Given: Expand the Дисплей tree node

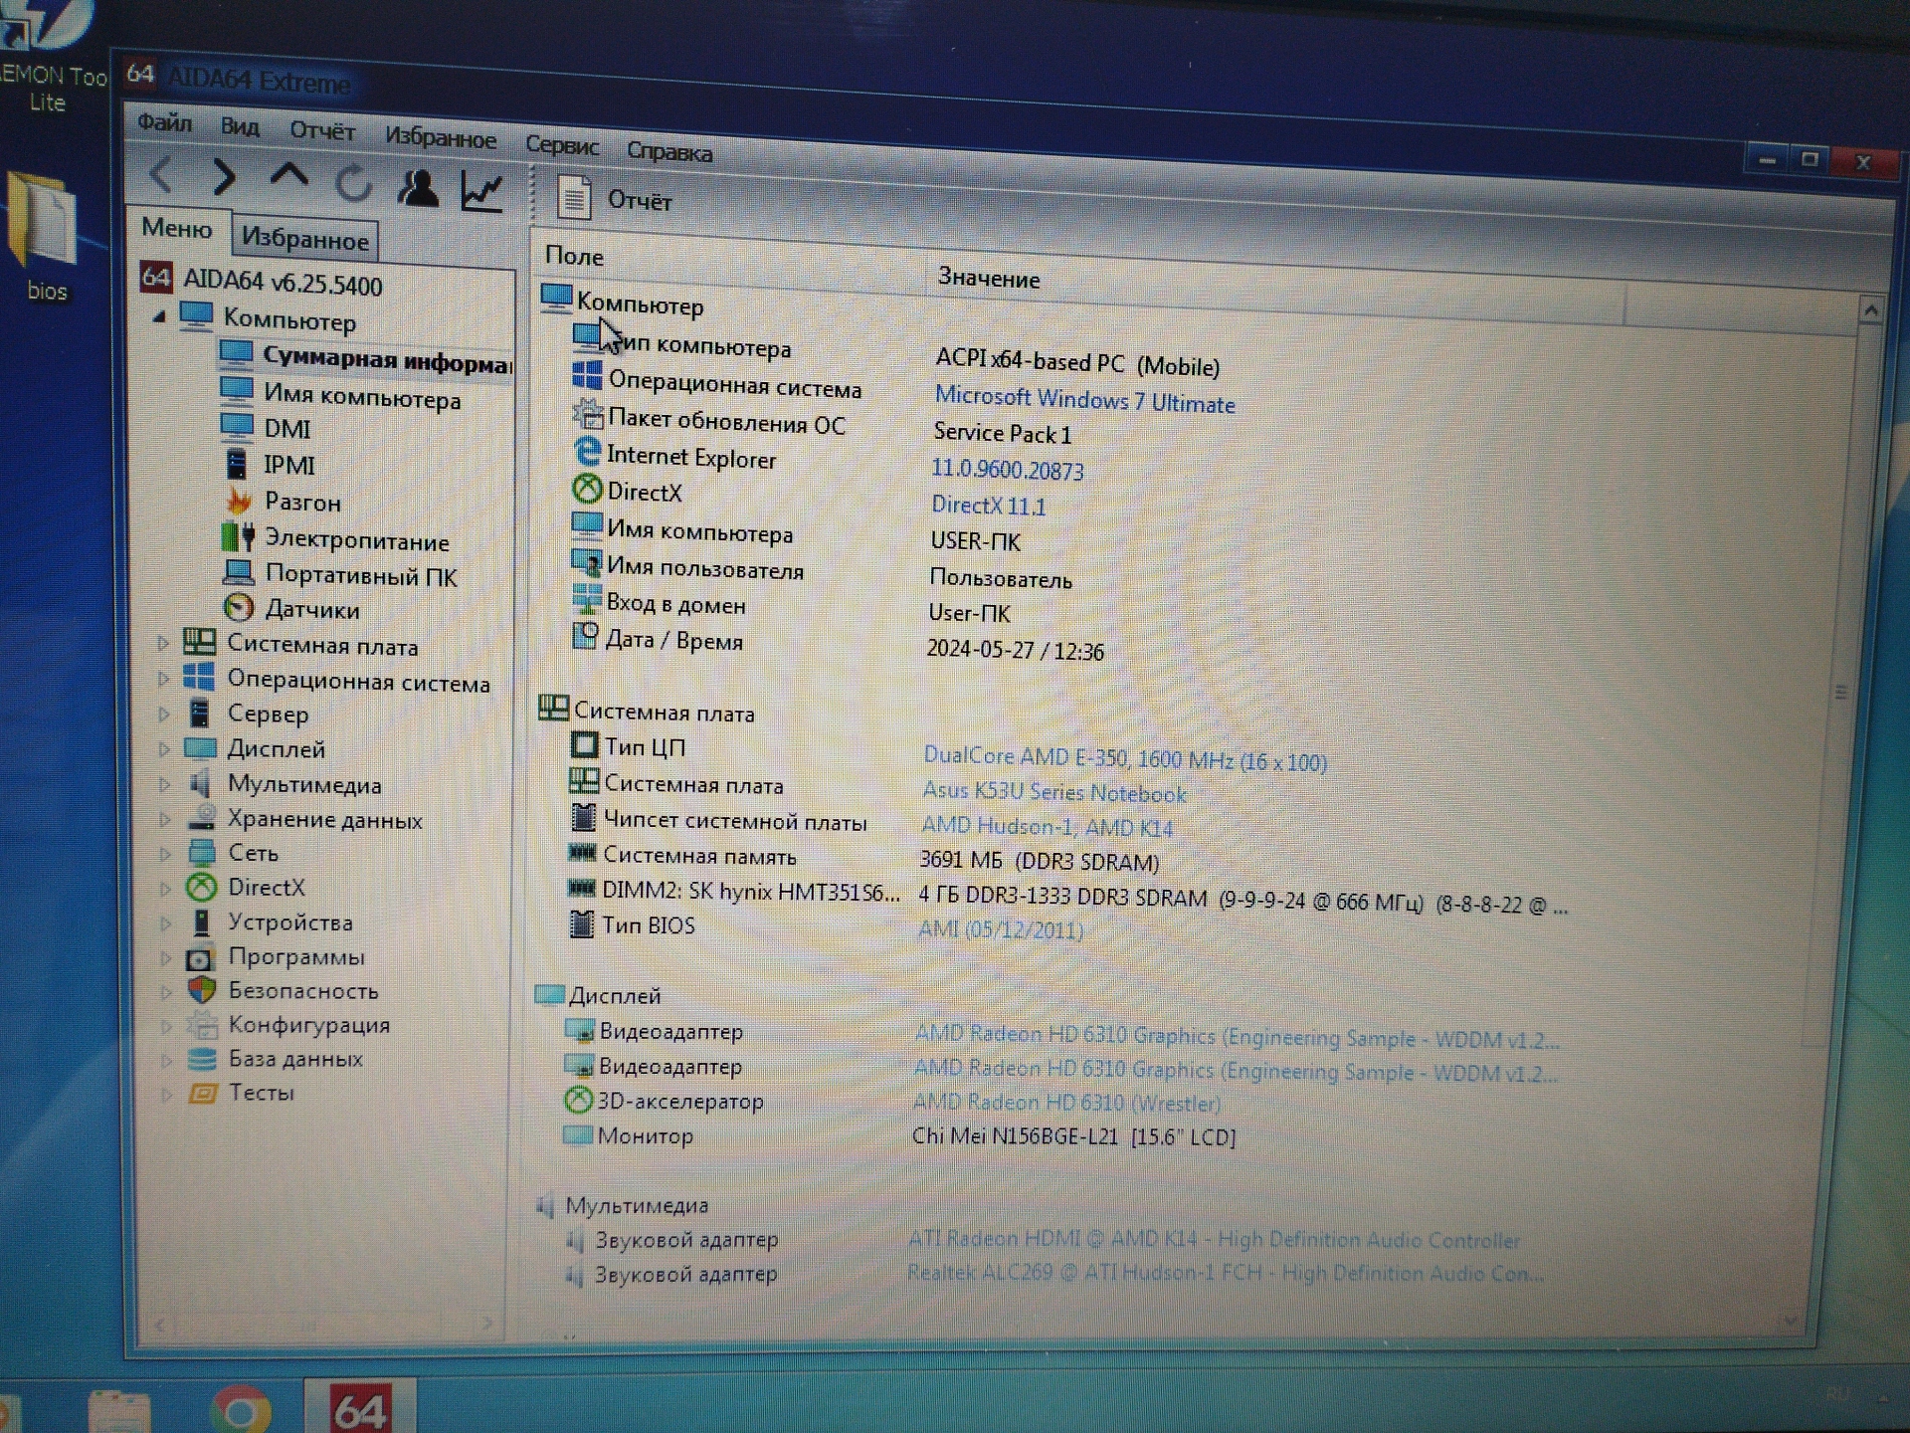Looking at the screenshot, I should (164, 748).
